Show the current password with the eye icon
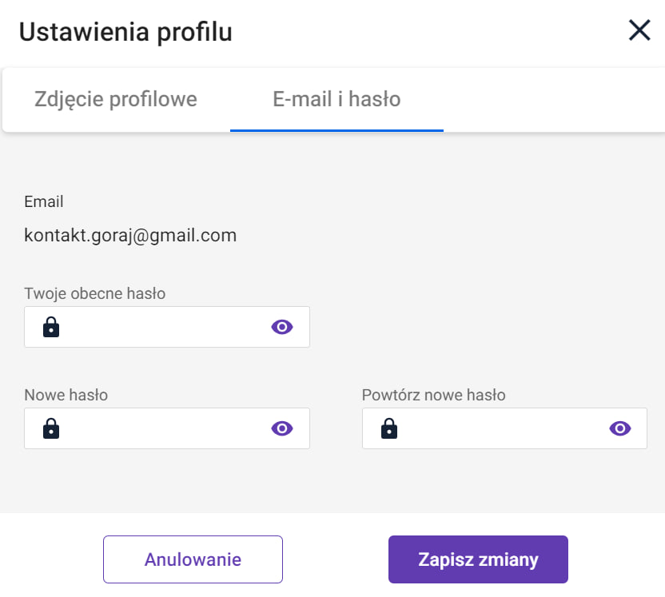 [282, 327]
